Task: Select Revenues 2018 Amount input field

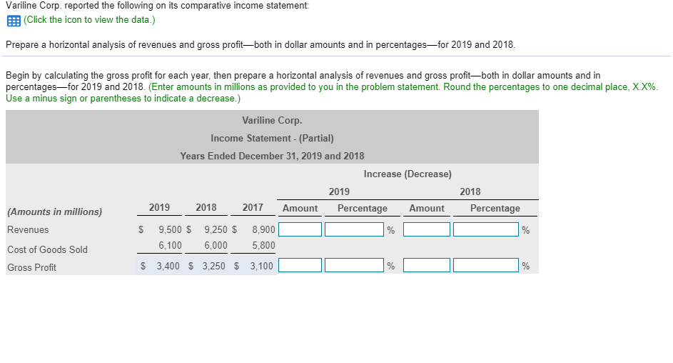Action: pos(427,229)
